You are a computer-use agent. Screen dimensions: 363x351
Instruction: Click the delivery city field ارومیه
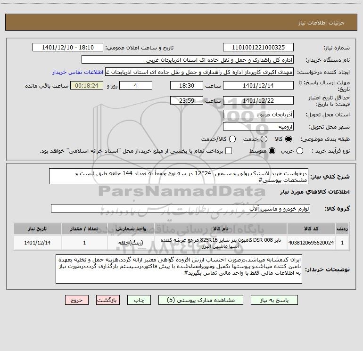[258, 127]
